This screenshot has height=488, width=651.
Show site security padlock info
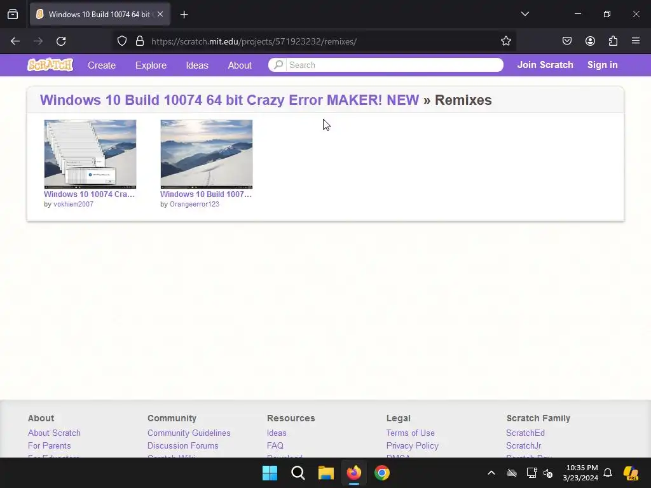click(140, 41)
